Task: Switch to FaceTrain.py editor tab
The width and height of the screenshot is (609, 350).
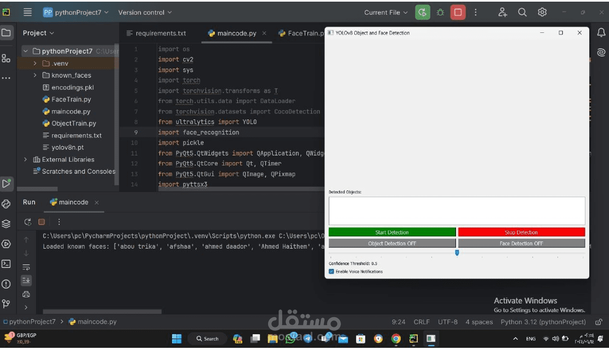Action: [x=301, y=33]
